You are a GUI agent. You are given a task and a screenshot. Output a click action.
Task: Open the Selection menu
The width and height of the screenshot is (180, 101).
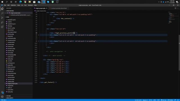click(13, 5)
